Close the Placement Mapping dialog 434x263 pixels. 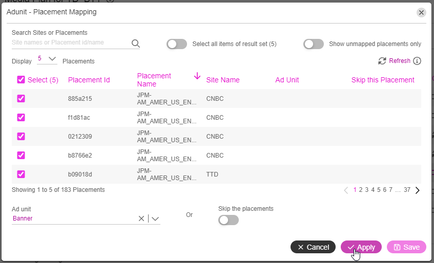click(421, 12)
